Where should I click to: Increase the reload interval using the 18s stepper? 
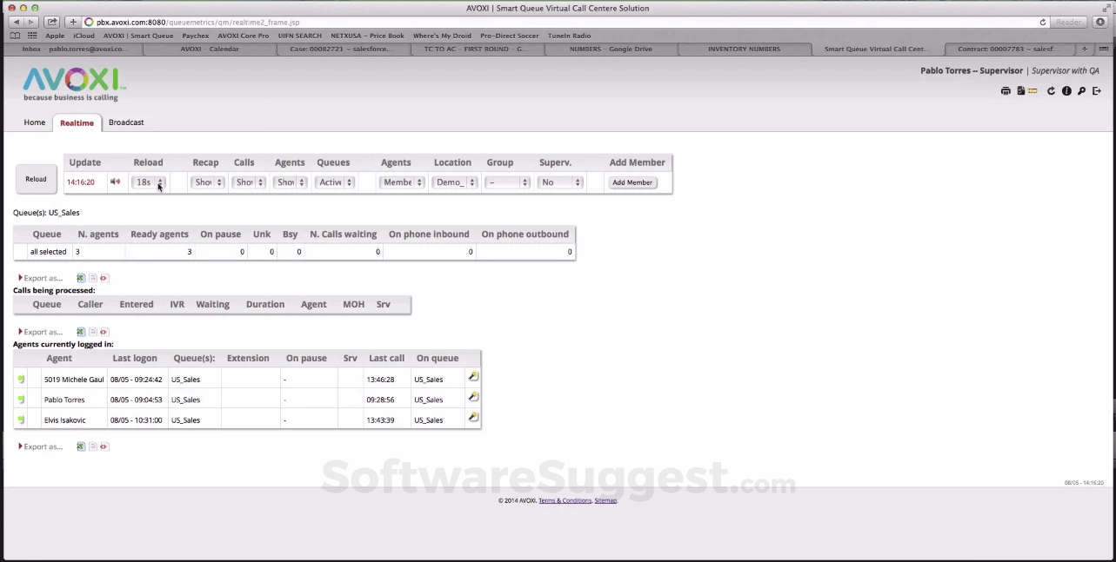(x=159, y=179)
